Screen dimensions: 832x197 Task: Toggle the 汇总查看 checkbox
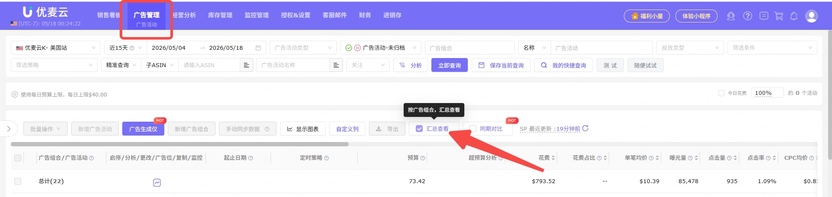click(419, 129)
